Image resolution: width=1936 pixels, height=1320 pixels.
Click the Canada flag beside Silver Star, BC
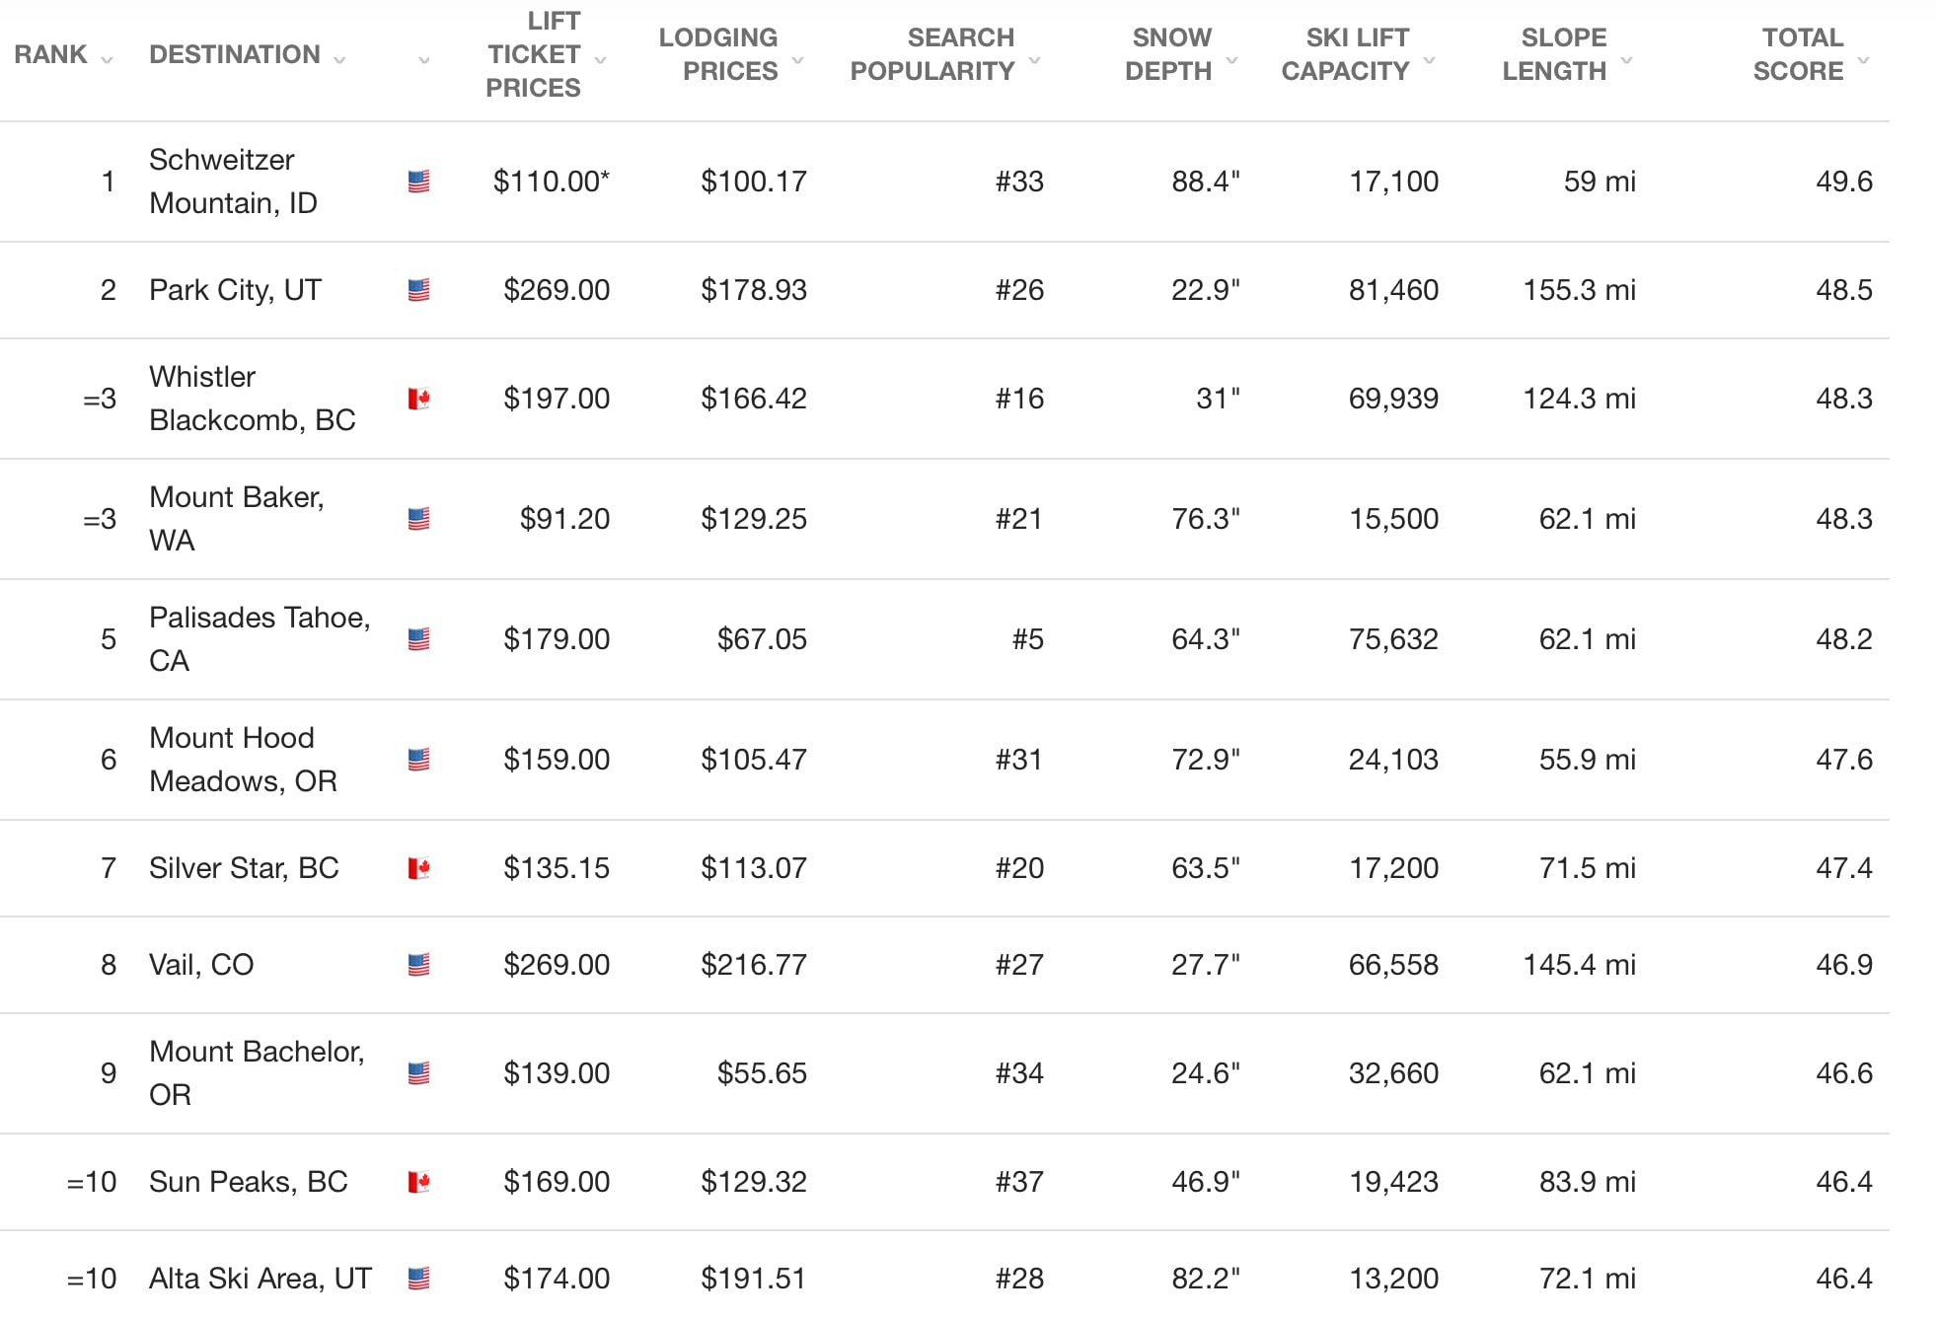[x=418, y=868]
